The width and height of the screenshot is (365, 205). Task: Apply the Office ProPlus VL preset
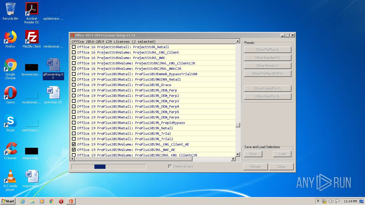[267, 50]
